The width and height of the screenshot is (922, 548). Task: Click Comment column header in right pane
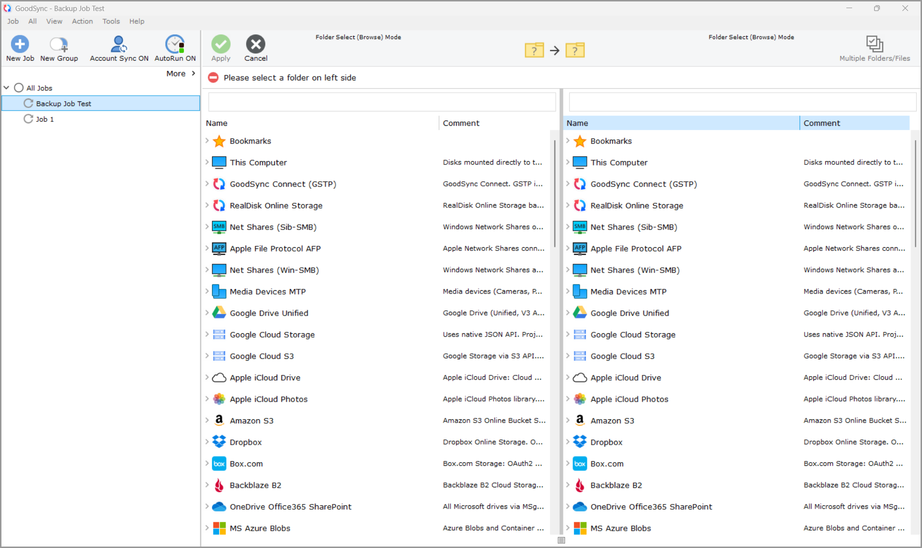pos(855,123)
